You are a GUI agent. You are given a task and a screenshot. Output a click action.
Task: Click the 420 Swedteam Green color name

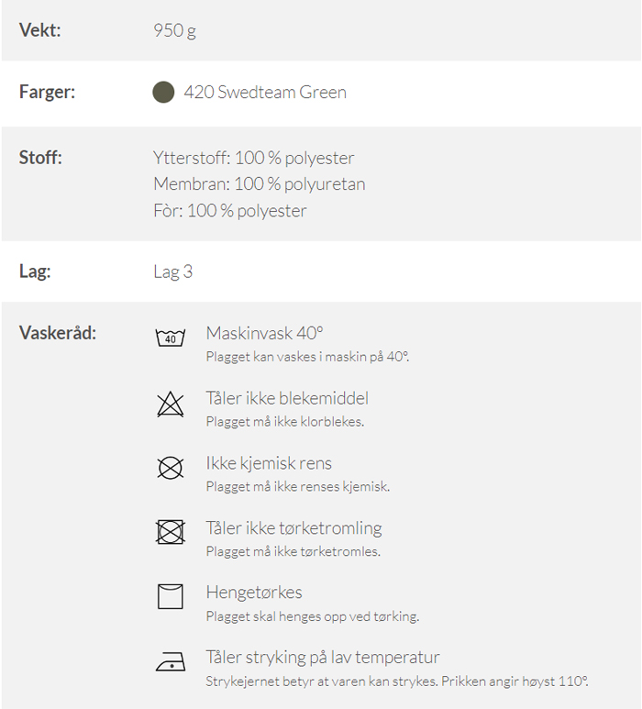click(x=265, y=93)
